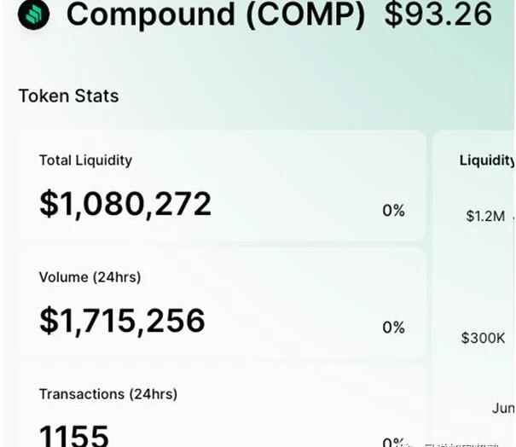Click the $93.26 token price
The image size is (516, 447).
pyautogui.click(x=438, y=14)
